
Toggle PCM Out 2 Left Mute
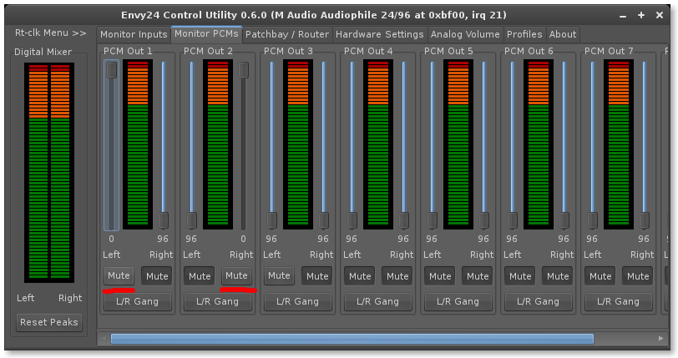[200, 276]
